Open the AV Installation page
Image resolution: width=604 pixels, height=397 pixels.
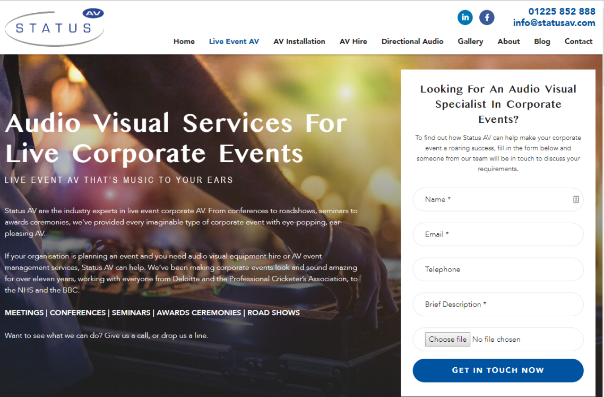(x=299, y=41)
